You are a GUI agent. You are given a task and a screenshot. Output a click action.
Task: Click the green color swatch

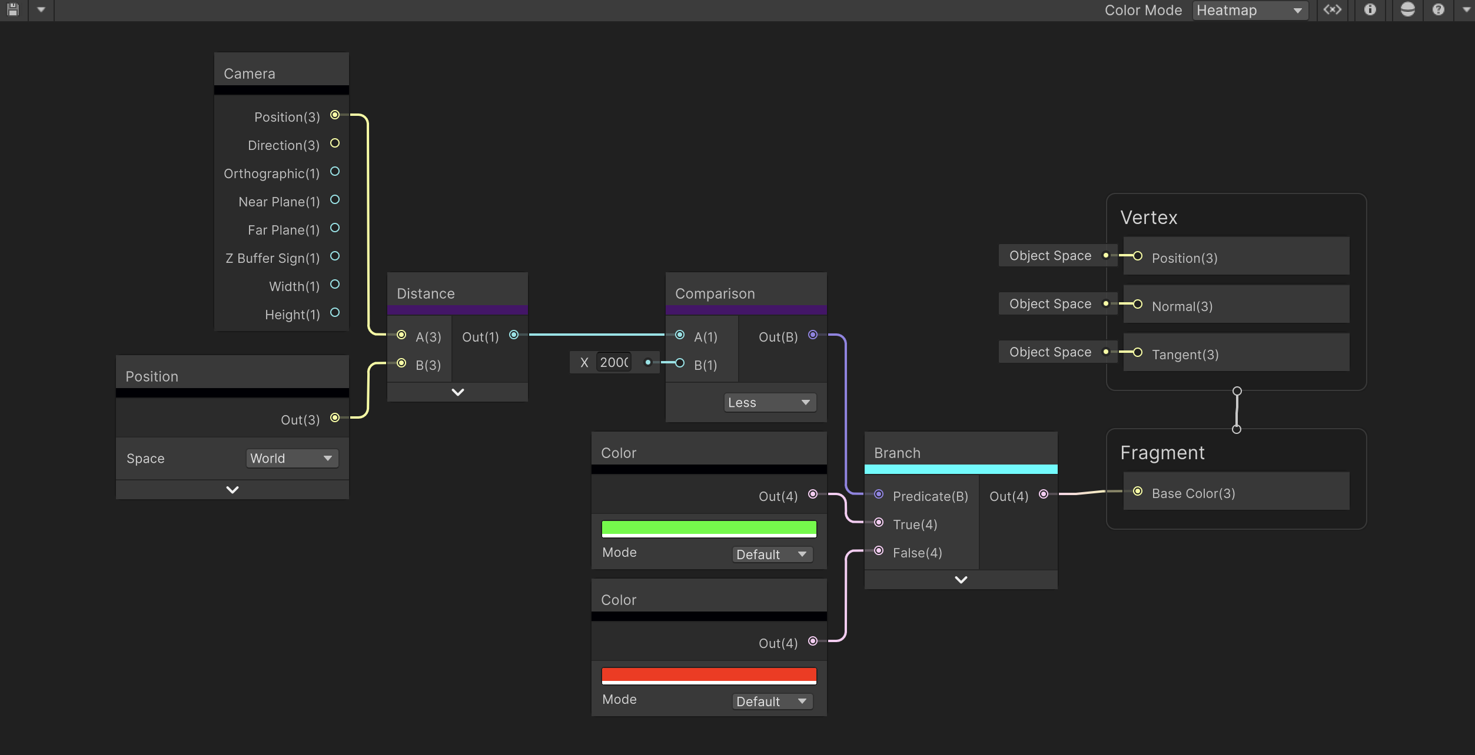[709, 529]
